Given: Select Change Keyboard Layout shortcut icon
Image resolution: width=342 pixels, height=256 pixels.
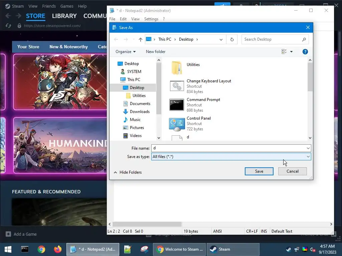Looking at the screenshot, I should coord(177,86).
